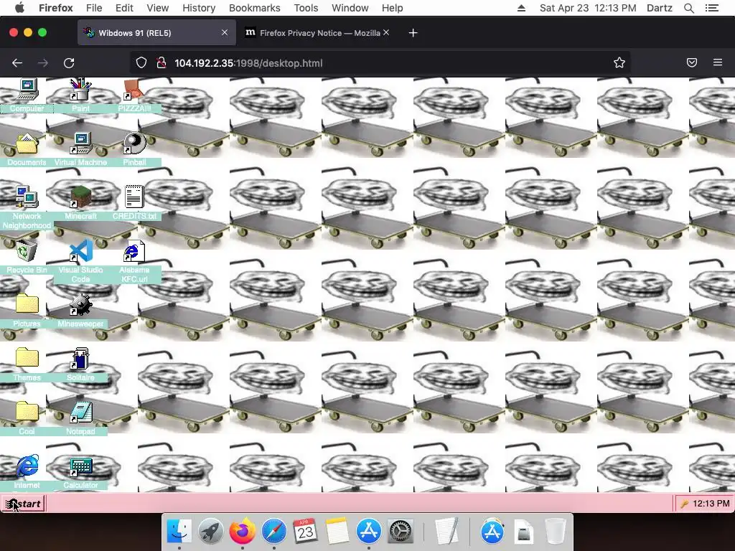Open the Apple menu
Viewport: 735px width, 551px height.
click(x=19, y=8)
